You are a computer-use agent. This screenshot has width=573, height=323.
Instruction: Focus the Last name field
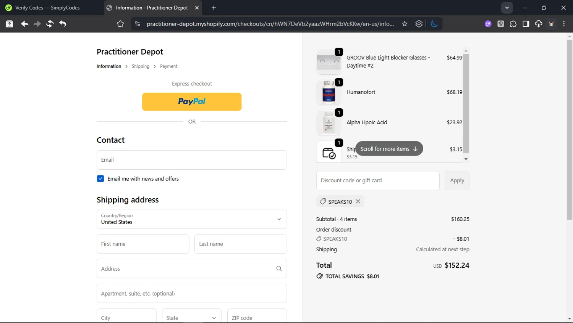[241, 244]
